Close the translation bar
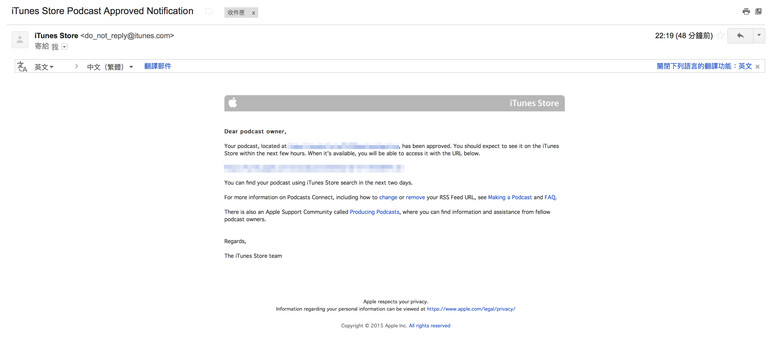This screenshot has height=342, width=773. click(x=757, y=67)
